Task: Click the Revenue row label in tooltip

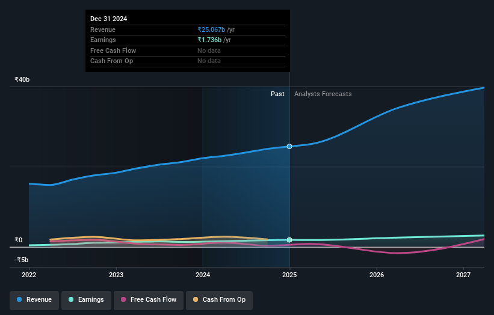Action: [x=103, y=29]
